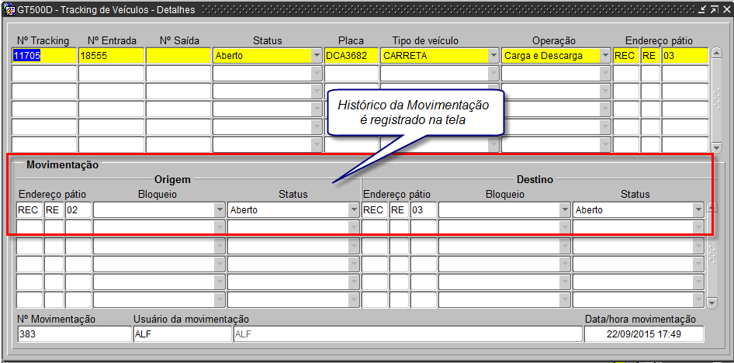Click the Tipo de veículo column label
Viewport: 734px width, 363px height.
425,40
